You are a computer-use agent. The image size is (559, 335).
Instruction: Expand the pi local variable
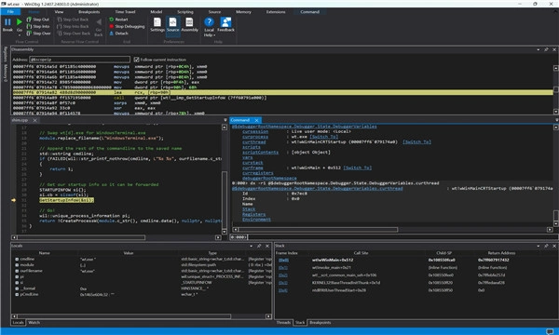(17, 276)
